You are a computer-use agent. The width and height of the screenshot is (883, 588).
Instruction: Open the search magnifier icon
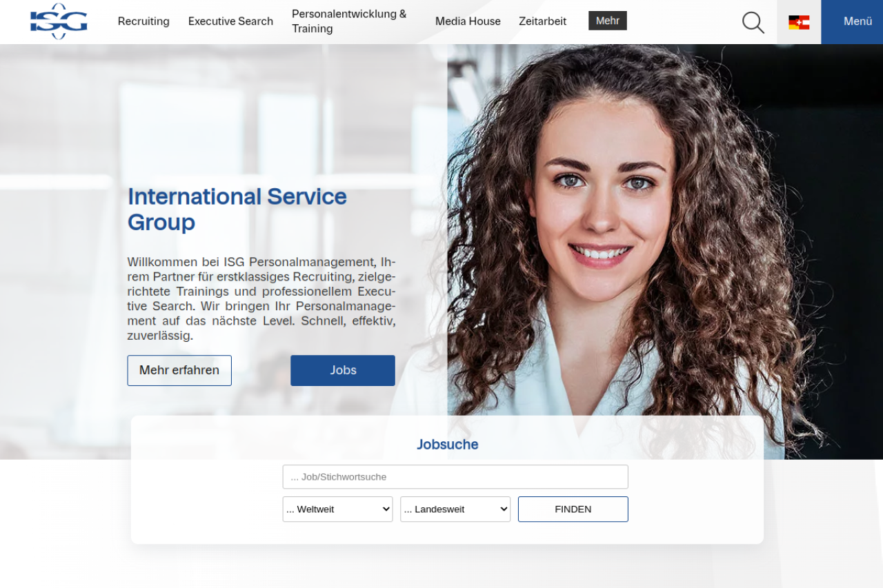click(x=753, y=22)
